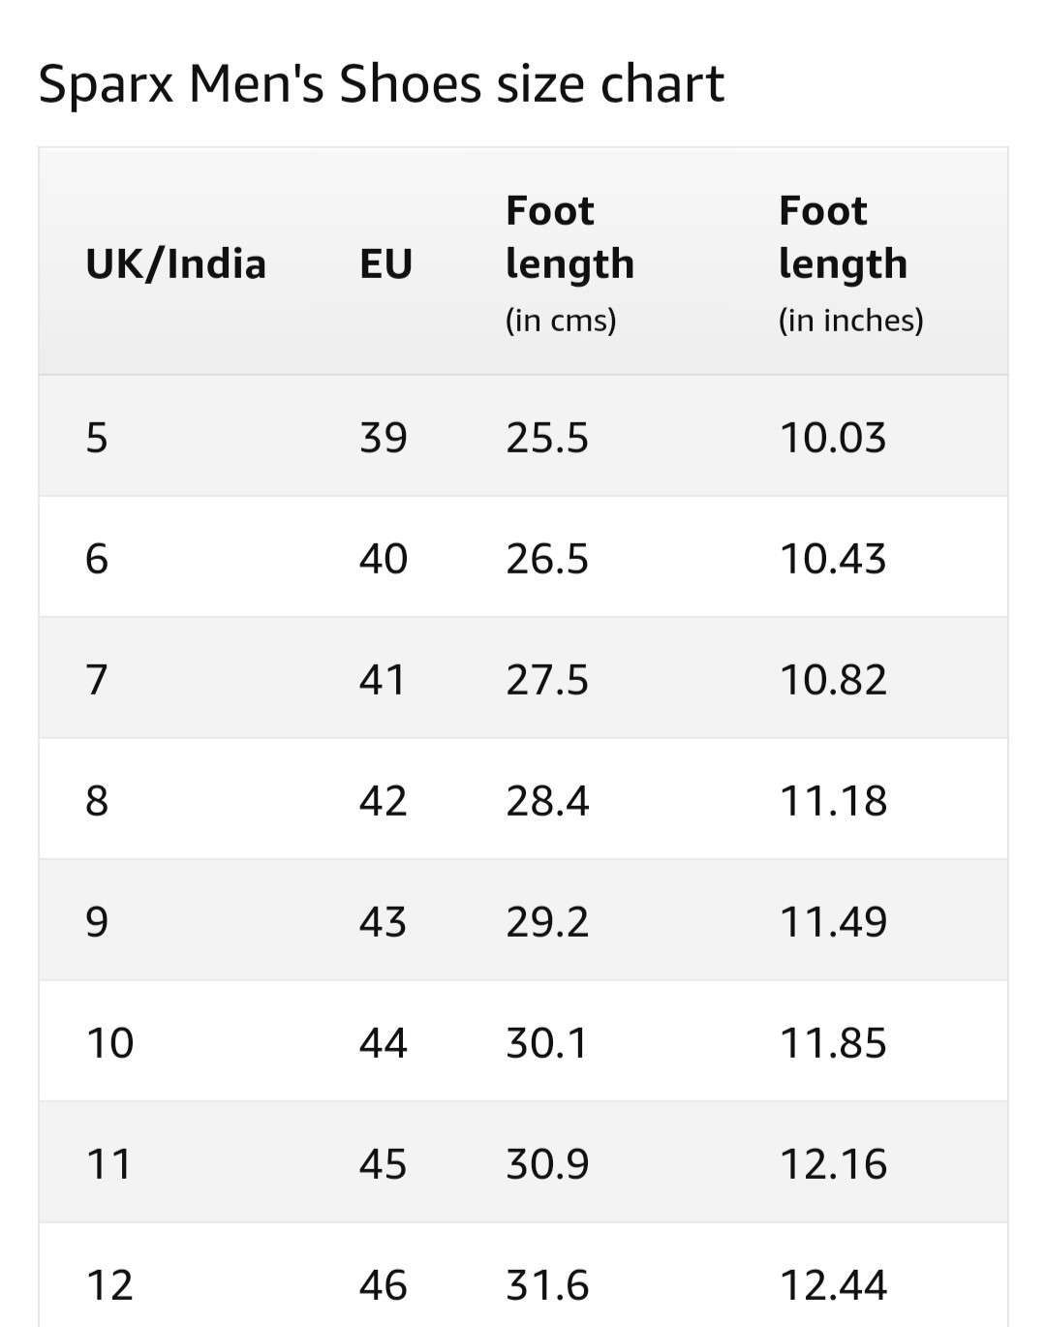The image size is (1046, 1327).
Task: Click the 11.85 inches value
Action: 833,1043
